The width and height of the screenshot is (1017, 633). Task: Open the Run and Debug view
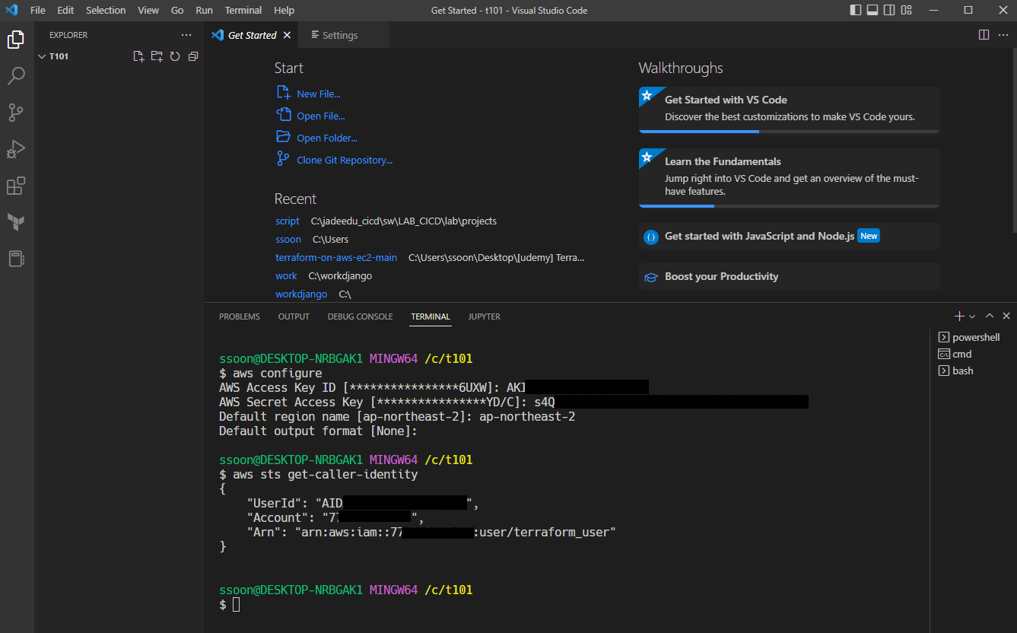pos(16,149)
